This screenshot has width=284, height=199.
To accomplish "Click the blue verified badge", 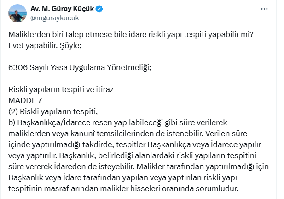I will [99, 9].
